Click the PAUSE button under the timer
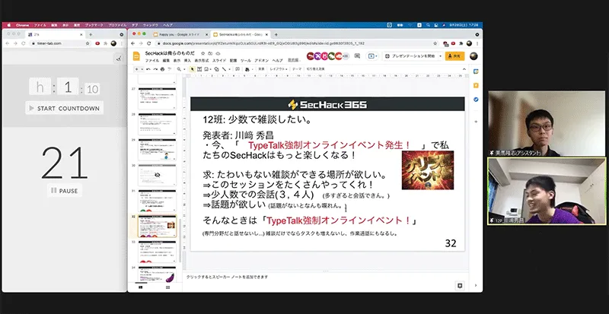609x314 pixels. click(x=65, y=191)
